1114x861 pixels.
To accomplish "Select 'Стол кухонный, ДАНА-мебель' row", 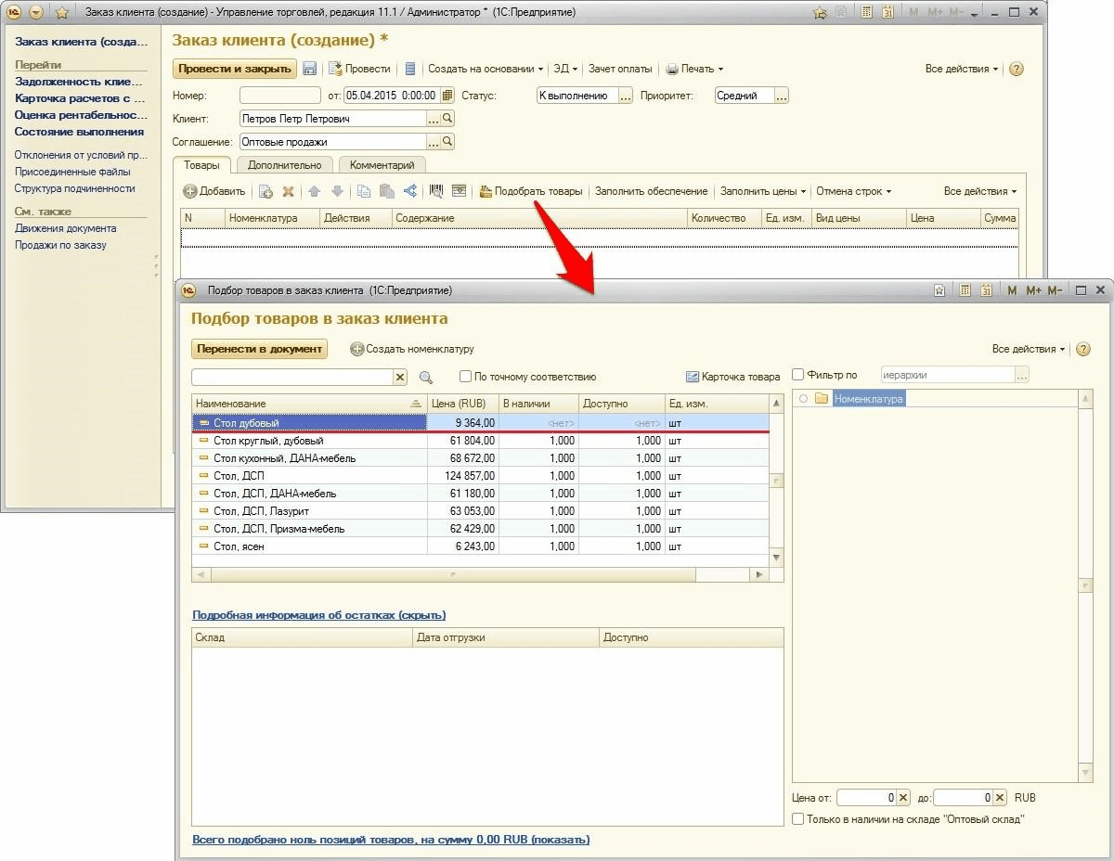I will (x=284, y=458).
